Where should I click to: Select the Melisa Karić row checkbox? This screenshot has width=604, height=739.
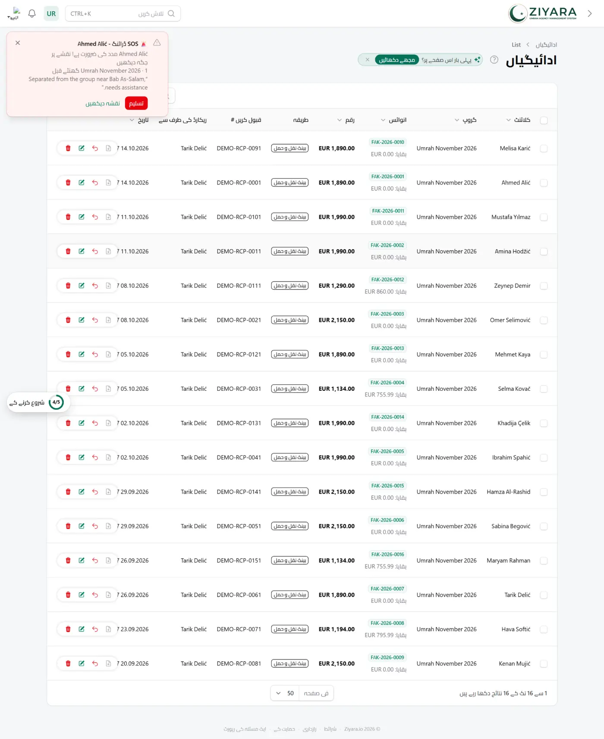[x=544, y=148]
